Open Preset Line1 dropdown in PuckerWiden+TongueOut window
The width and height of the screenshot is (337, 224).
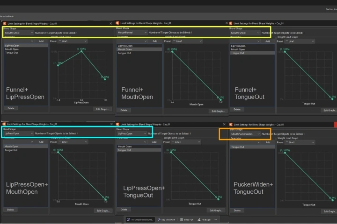(x=300, y=142)
